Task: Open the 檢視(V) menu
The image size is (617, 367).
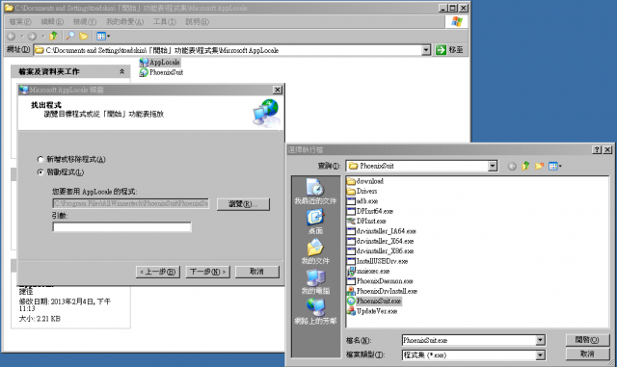Action: pyautogui.click(x=85, y=21)
